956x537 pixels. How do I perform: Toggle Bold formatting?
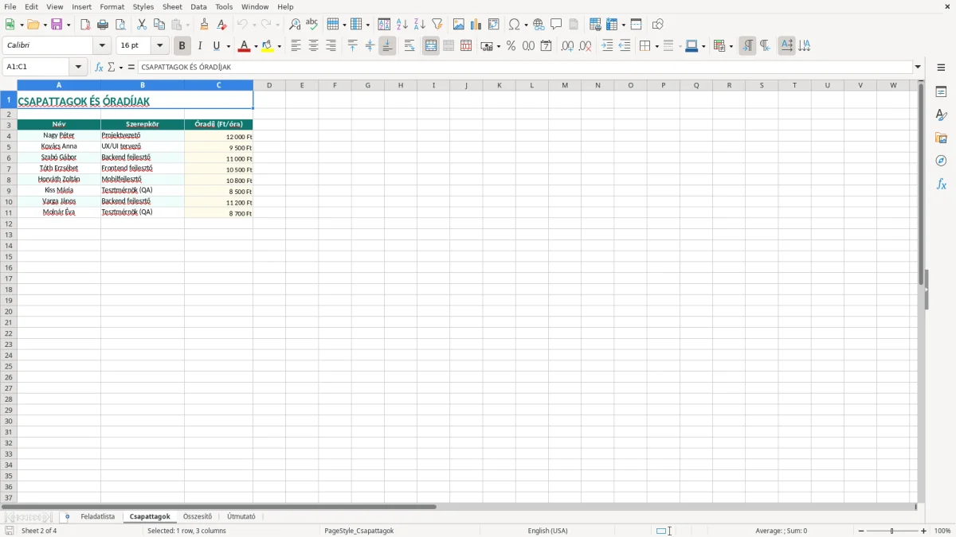click(x=182, y=46)
